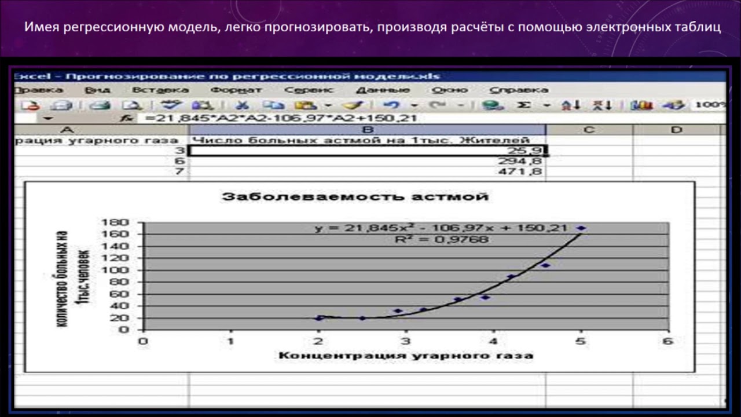Sort ascending with the A-Z icon
The height and width of the screenshot is (417, 741).
tap(571, 105)
